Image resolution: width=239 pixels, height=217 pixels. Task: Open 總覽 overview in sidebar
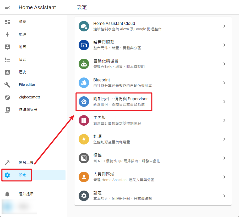[23, 22]
